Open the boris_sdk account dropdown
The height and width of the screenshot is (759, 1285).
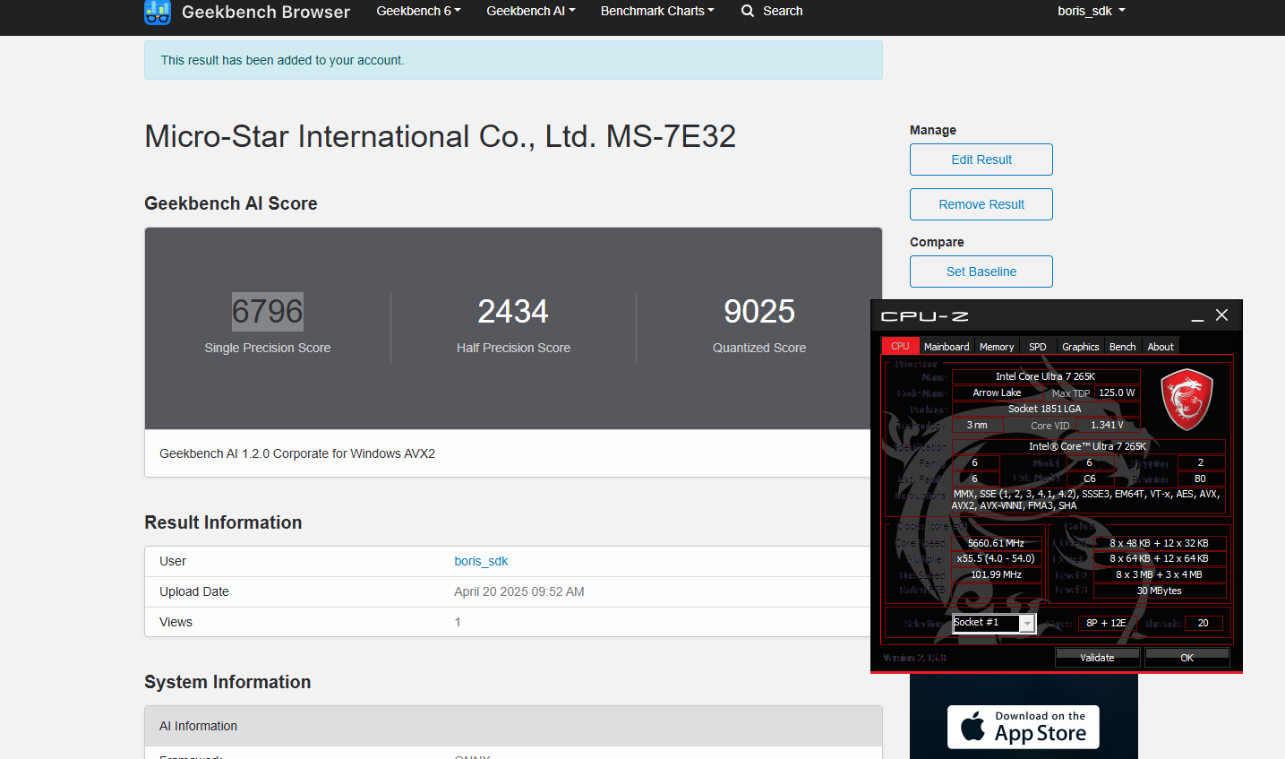pyautogui.click(x=1091, y=11)
